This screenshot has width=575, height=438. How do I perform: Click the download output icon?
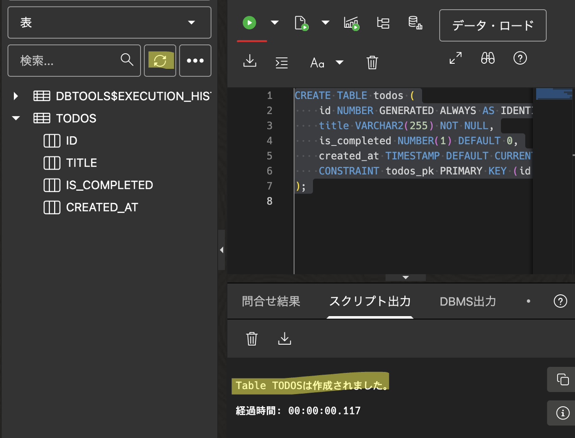284,339
